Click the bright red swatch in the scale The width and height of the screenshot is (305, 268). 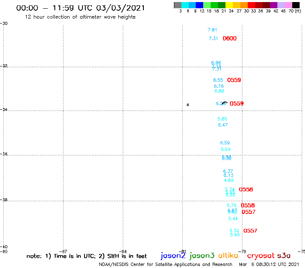251,5
